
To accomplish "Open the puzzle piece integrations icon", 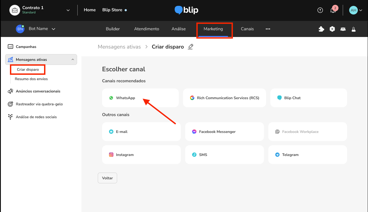I will (321, 29).
